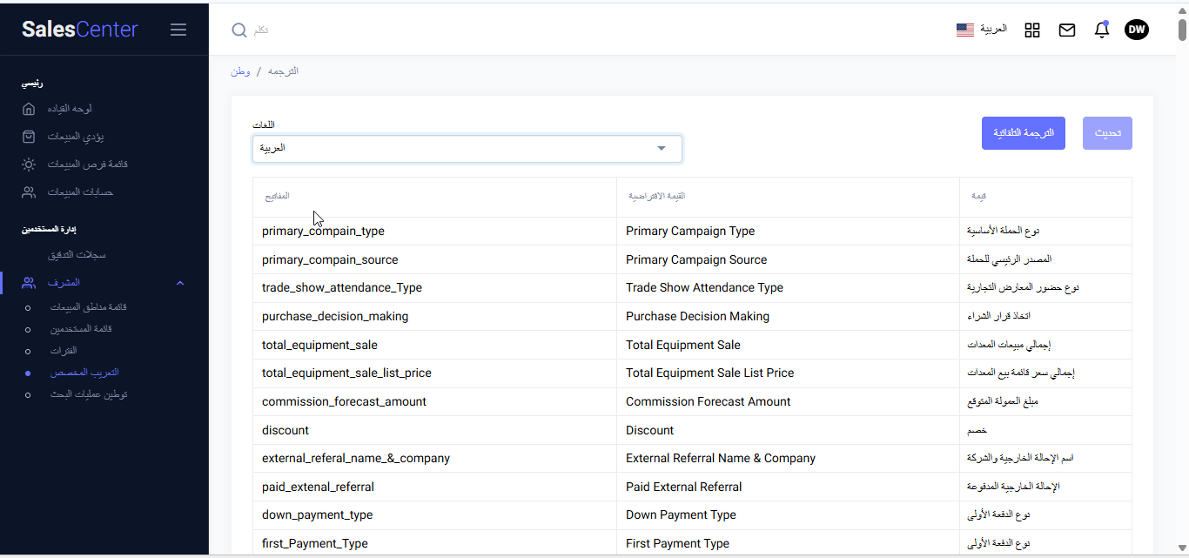Open the العربية language switcher in header
Viewport: 1189px width, 558px height.
click(x=993, y=29)
